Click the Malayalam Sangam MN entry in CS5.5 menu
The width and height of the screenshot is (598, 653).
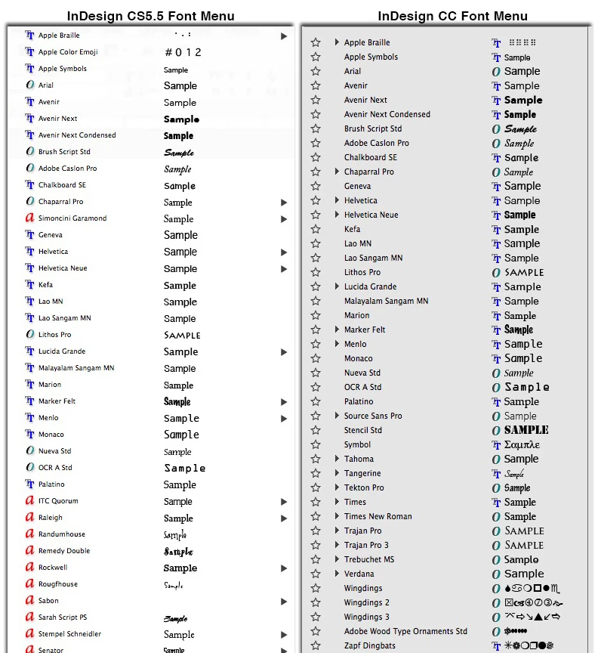pyautogui.click(x=76, y=368)
